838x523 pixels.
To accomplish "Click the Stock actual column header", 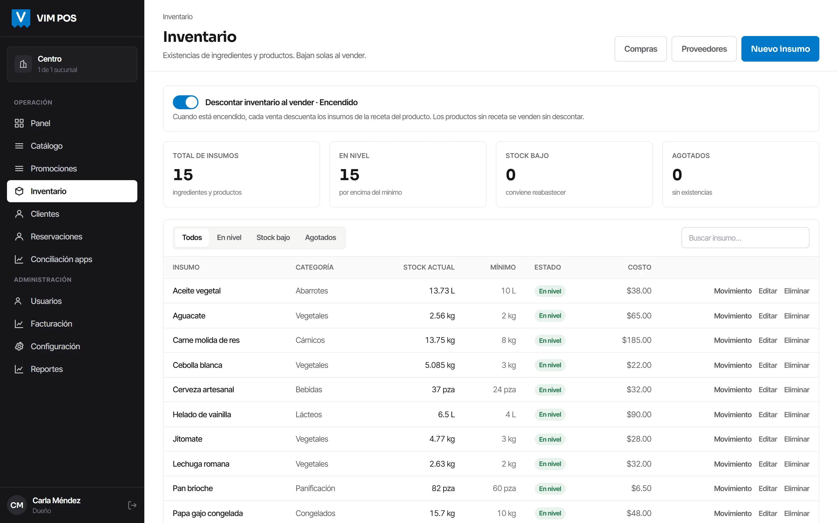I will [429, 267].
